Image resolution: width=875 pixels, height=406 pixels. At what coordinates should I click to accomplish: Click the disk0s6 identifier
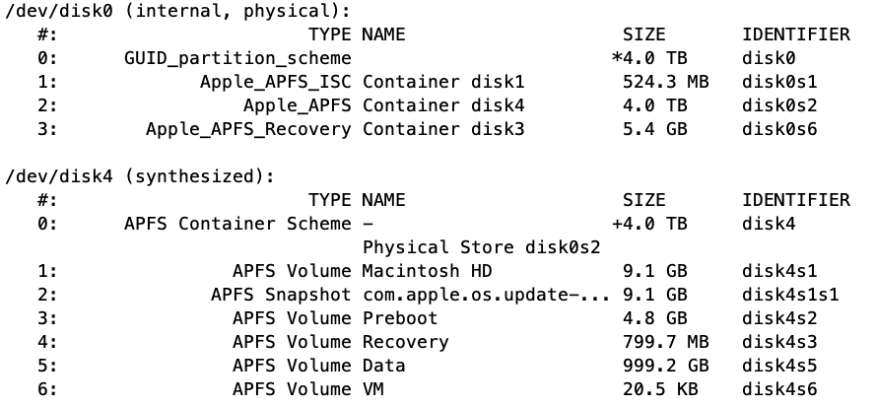click(x=779, y=129)
